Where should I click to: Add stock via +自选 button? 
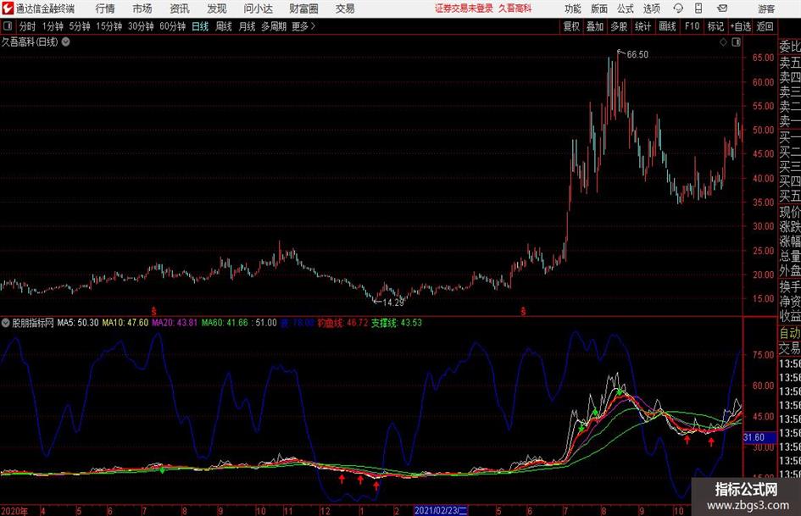tap(740, 26)
